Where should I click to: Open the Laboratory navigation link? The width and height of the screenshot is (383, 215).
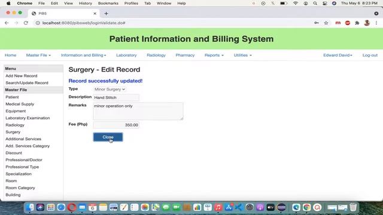pos(126,55)
